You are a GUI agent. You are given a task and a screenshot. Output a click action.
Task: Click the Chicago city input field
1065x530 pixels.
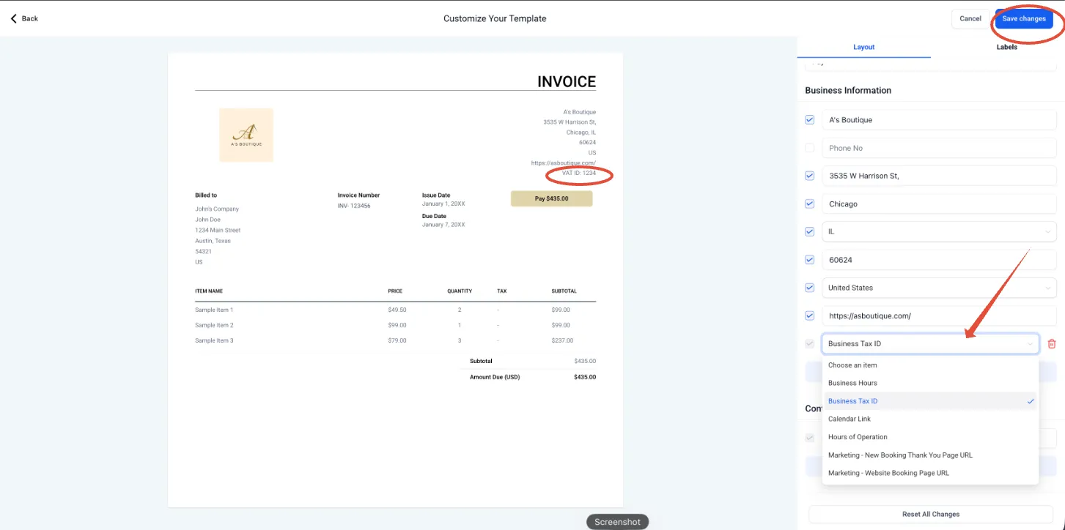[x=939, y=204]
